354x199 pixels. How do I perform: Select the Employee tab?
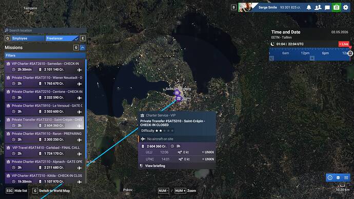click(28, 38)
